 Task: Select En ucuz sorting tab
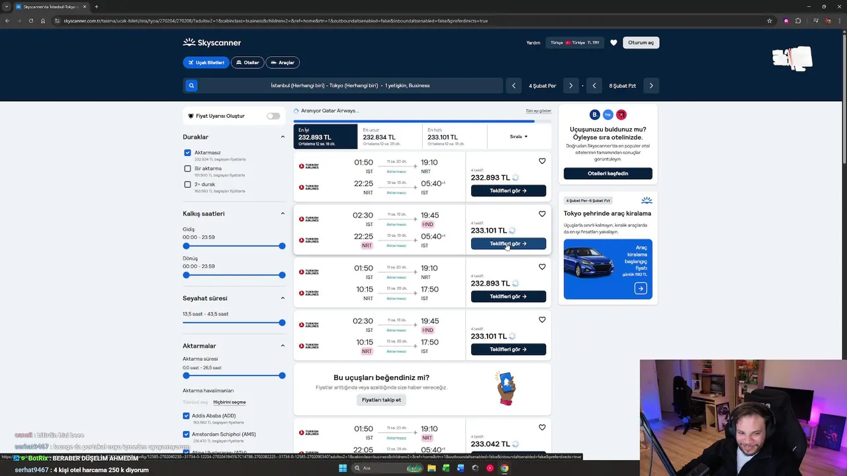[x=390, y=137]
